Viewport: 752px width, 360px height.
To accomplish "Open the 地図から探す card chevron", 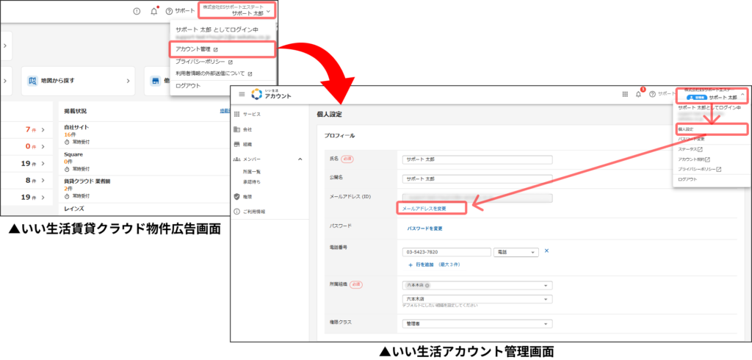I will click(128, 81).
